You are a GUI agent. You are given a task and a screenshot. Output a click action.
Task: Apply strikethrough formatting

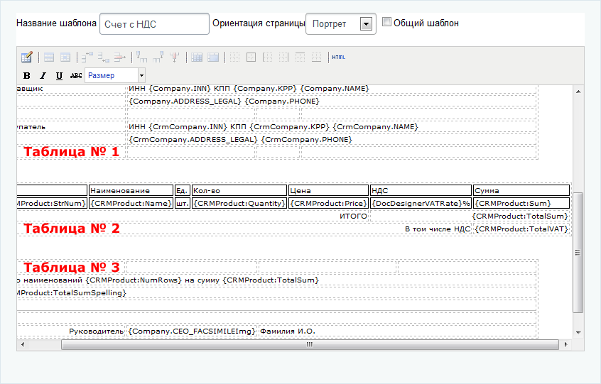(76, 75)
